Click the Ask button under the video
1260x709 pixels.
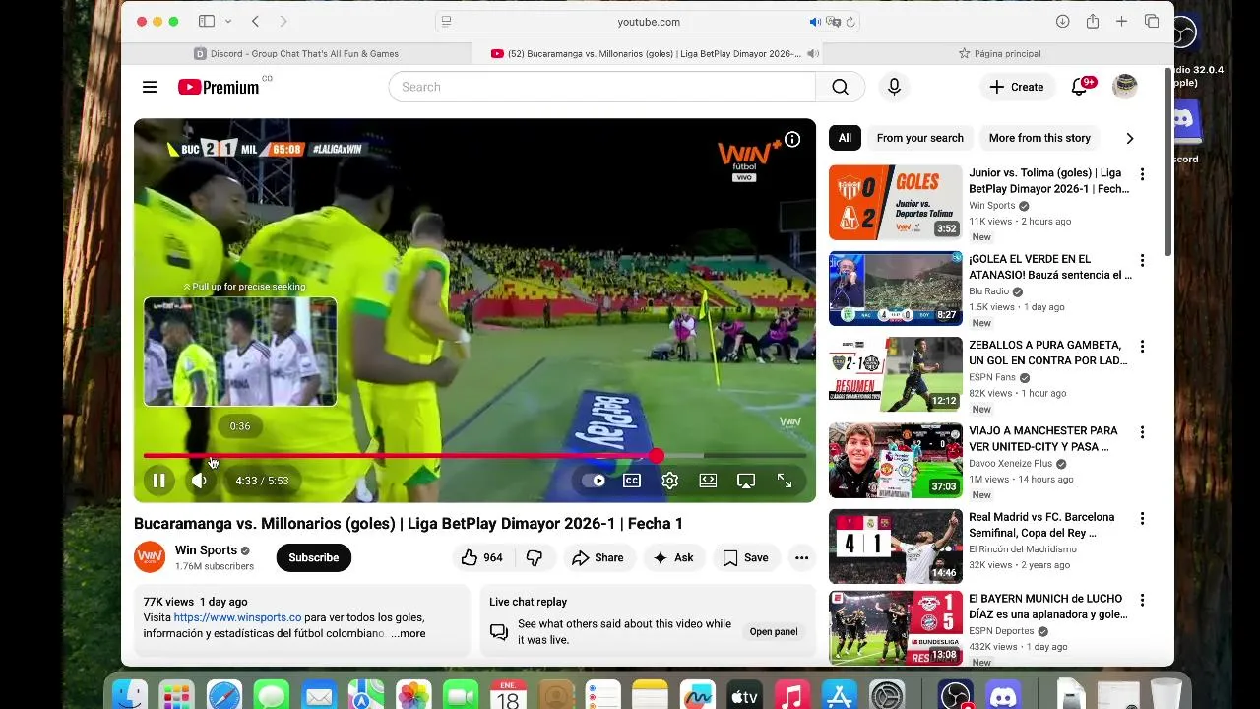coord(673,557)
